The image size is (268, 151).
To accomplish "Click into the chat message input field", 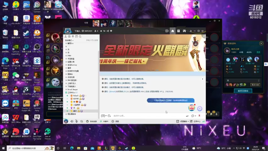I will pos(149,116).
